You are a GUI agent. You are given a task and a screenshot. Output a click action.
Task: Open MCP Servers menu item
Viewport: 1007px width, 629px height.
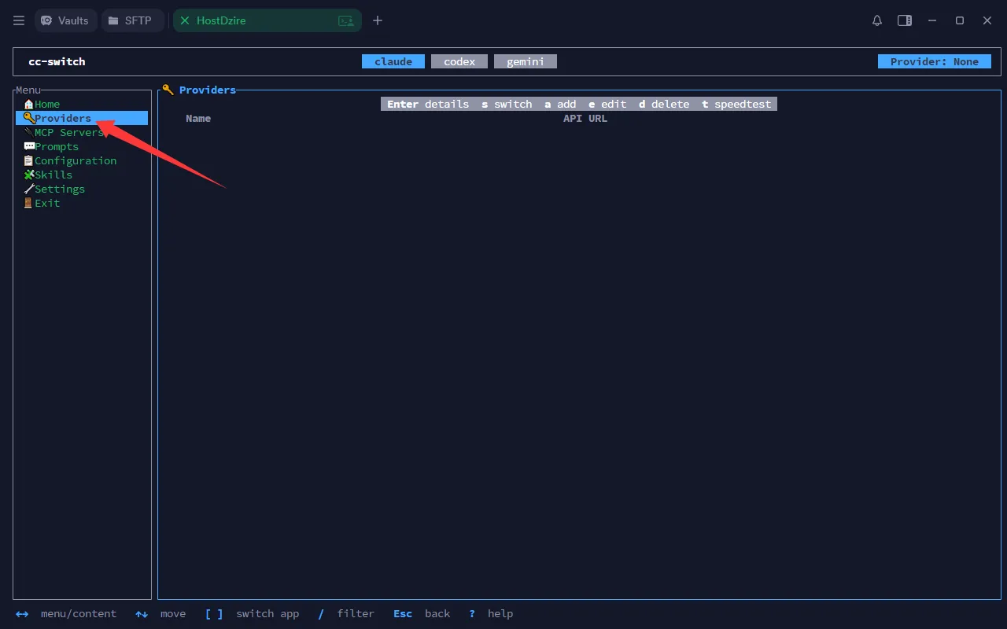tap(67, 132)
